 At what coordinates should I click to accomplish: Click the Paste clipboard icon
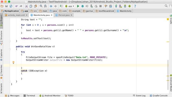[x=35, y=6]
